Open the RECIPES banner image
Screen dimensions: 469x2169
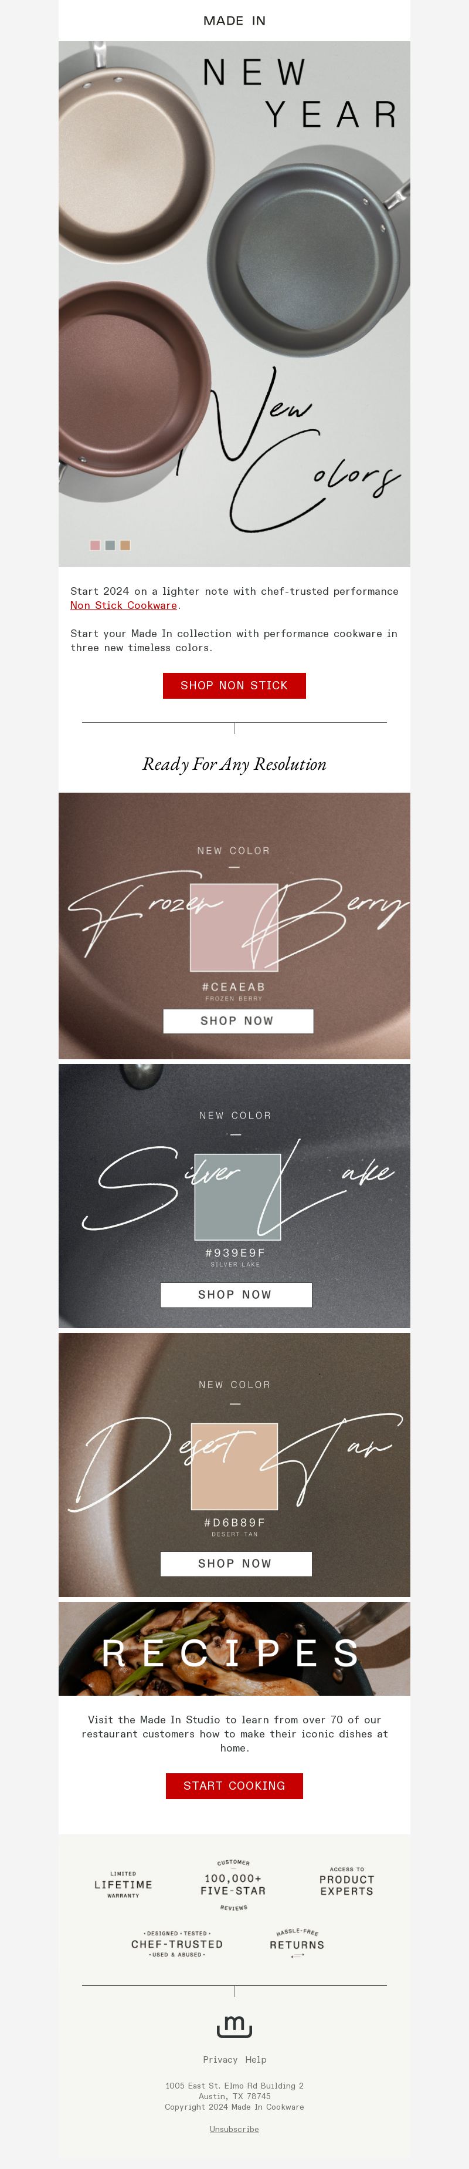pyautogui.click(x=235, y=1649)
